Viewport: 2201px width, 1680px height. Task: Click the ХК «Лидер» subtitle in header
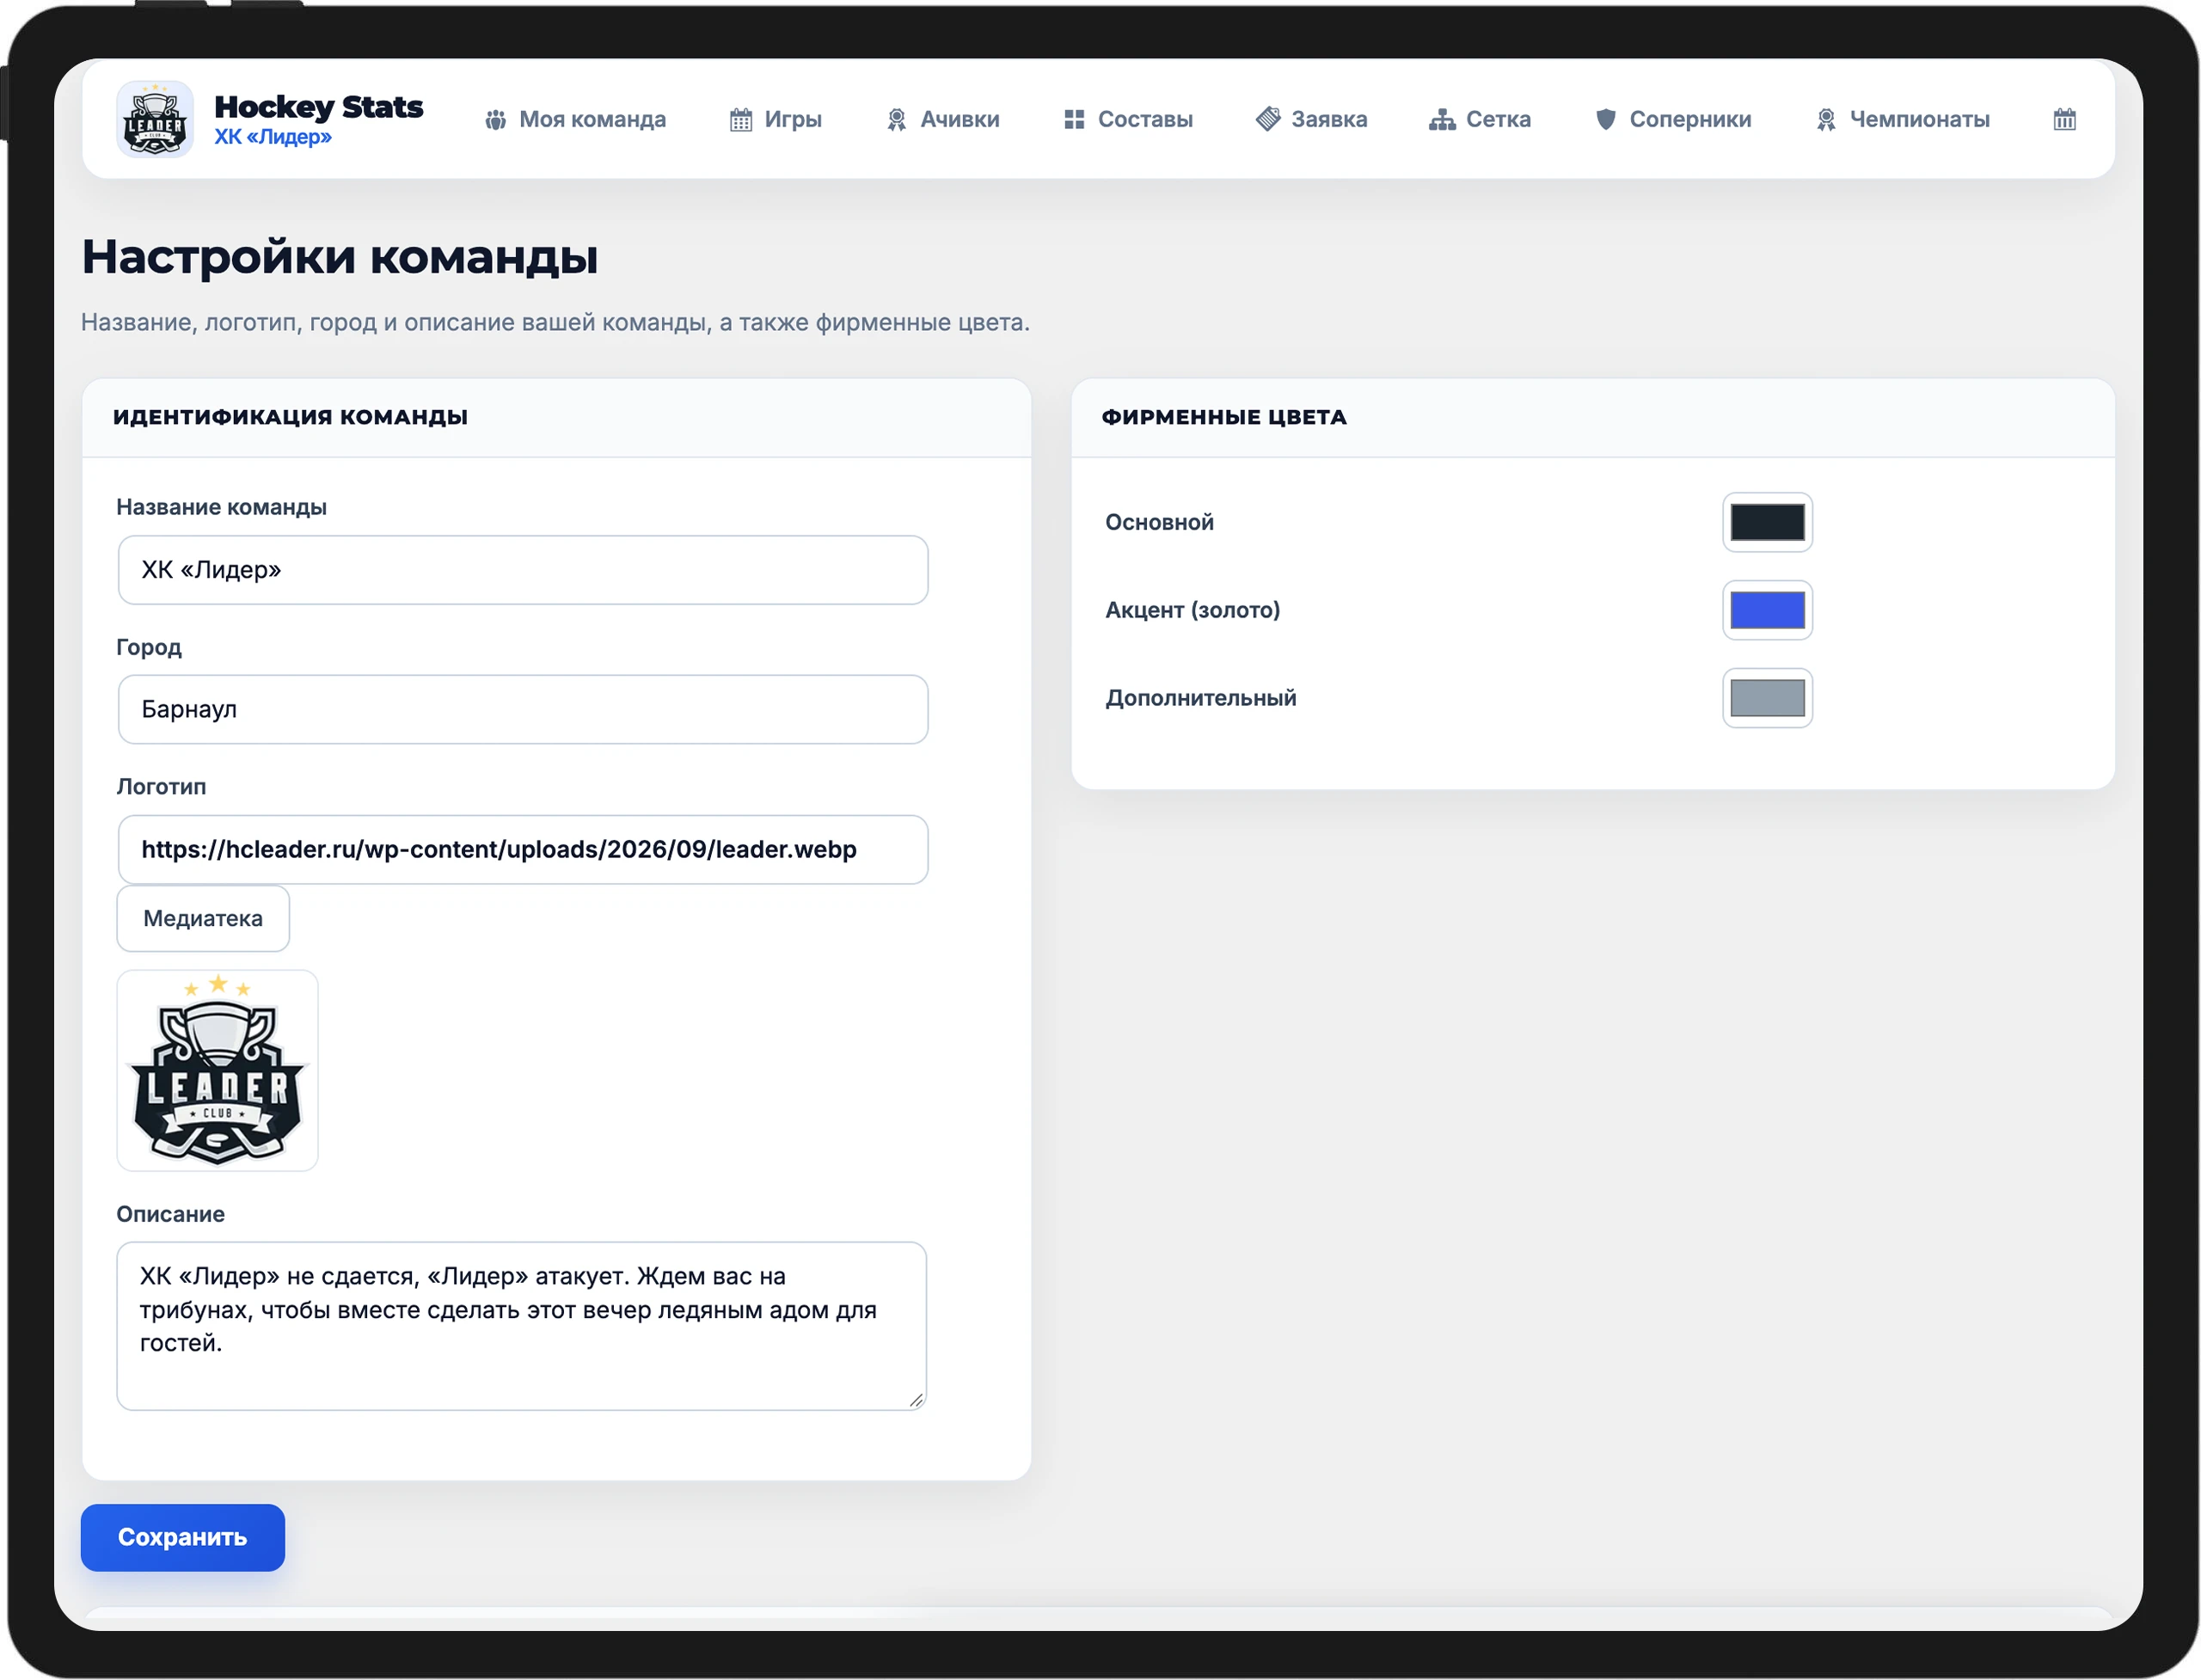273,137
